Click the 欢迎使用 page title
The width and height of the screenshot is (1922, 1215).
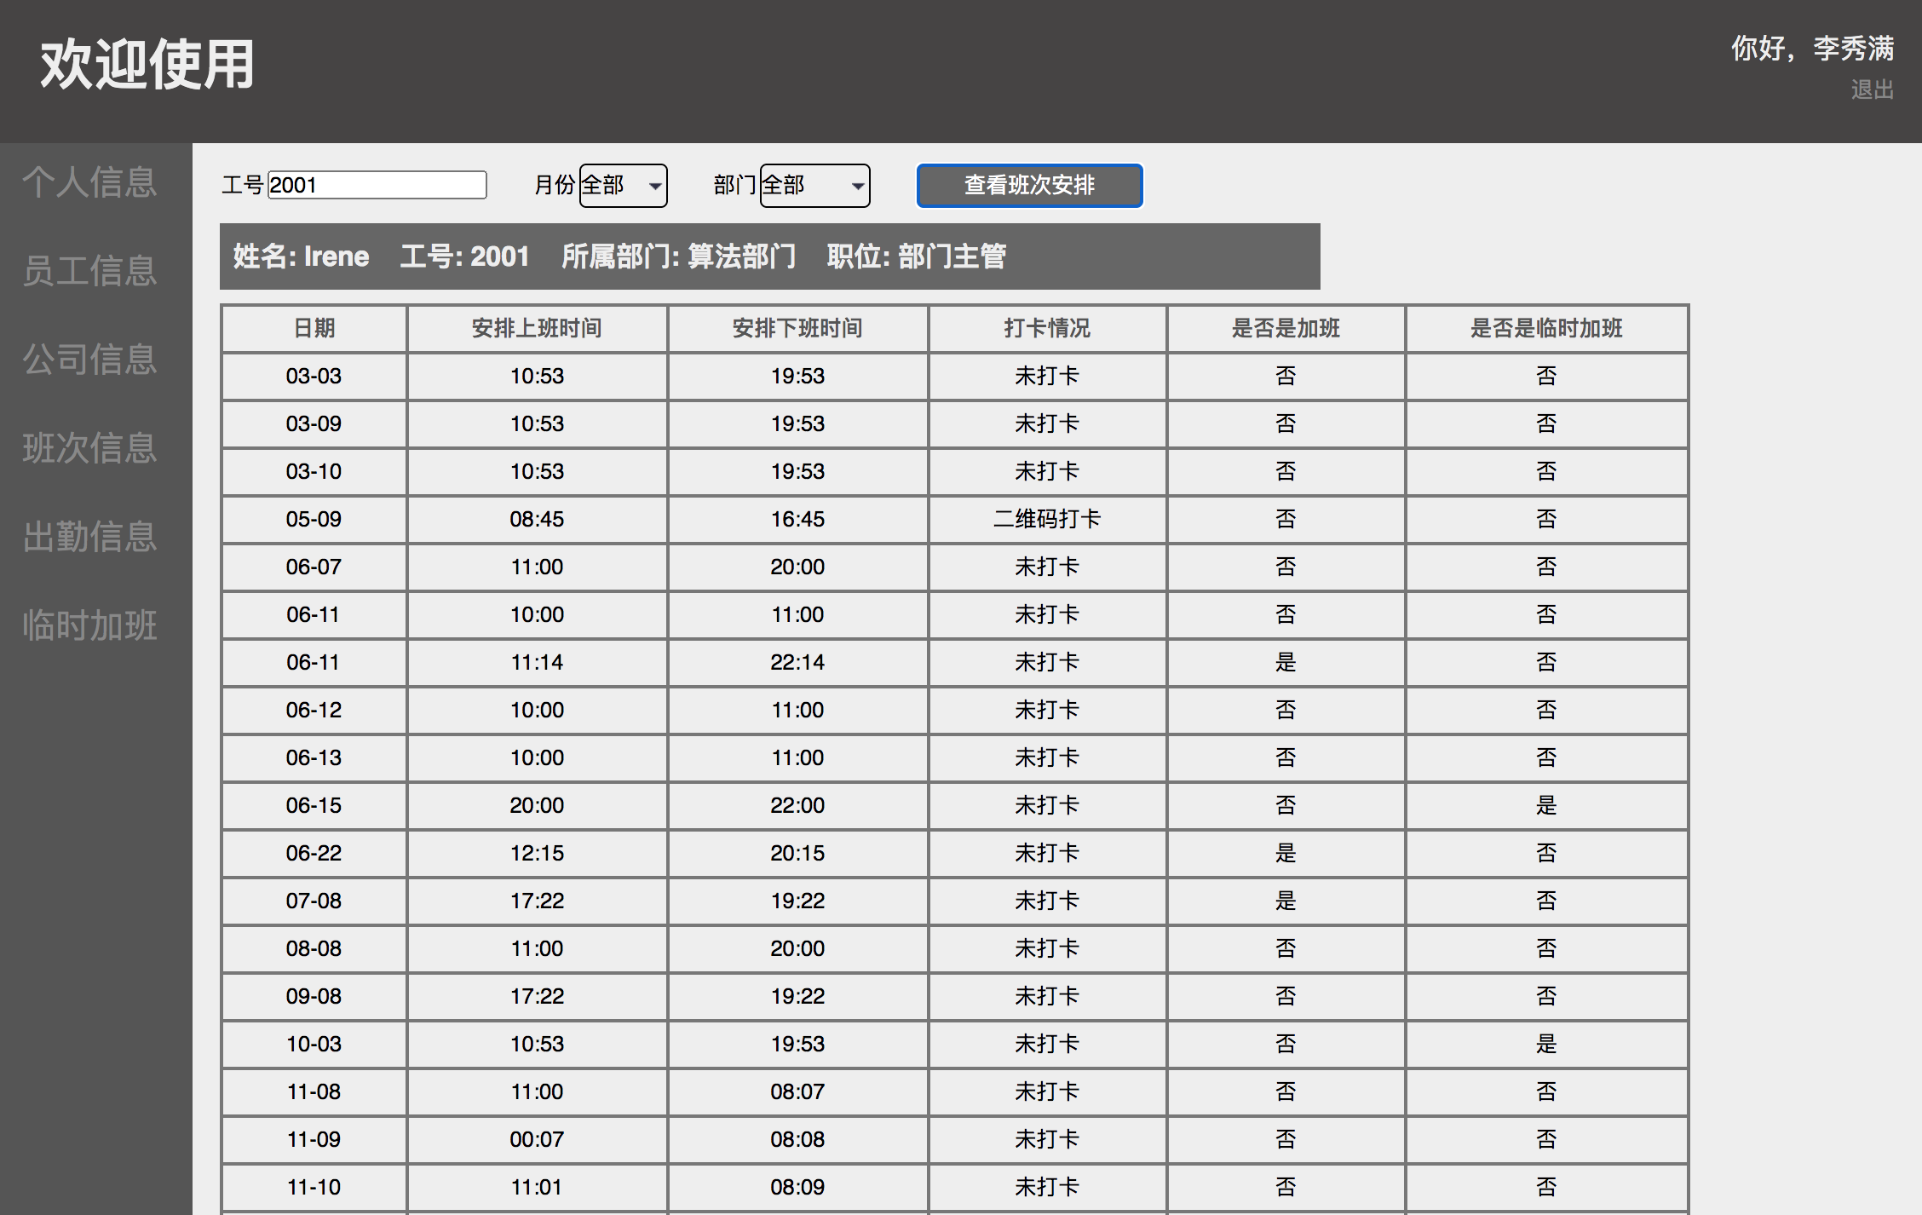[x=147, y=65]
